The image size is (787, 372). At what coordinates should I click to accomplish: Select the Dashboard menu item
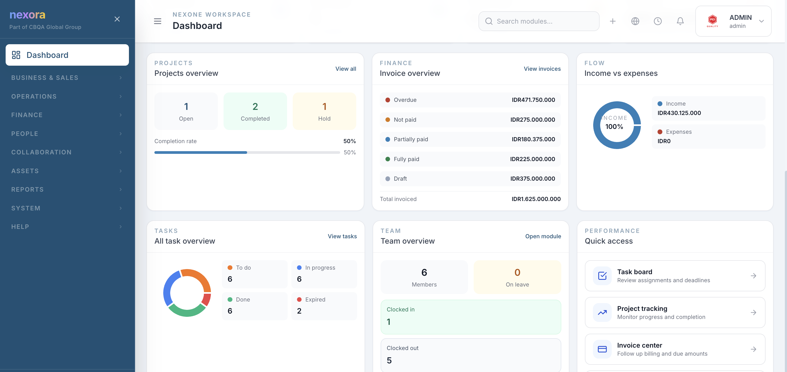point(67,55)
